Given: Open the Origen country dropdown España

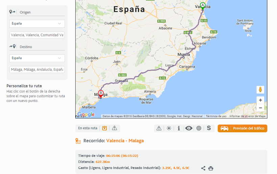Looking at the screenshot, I should coord(37,24).
